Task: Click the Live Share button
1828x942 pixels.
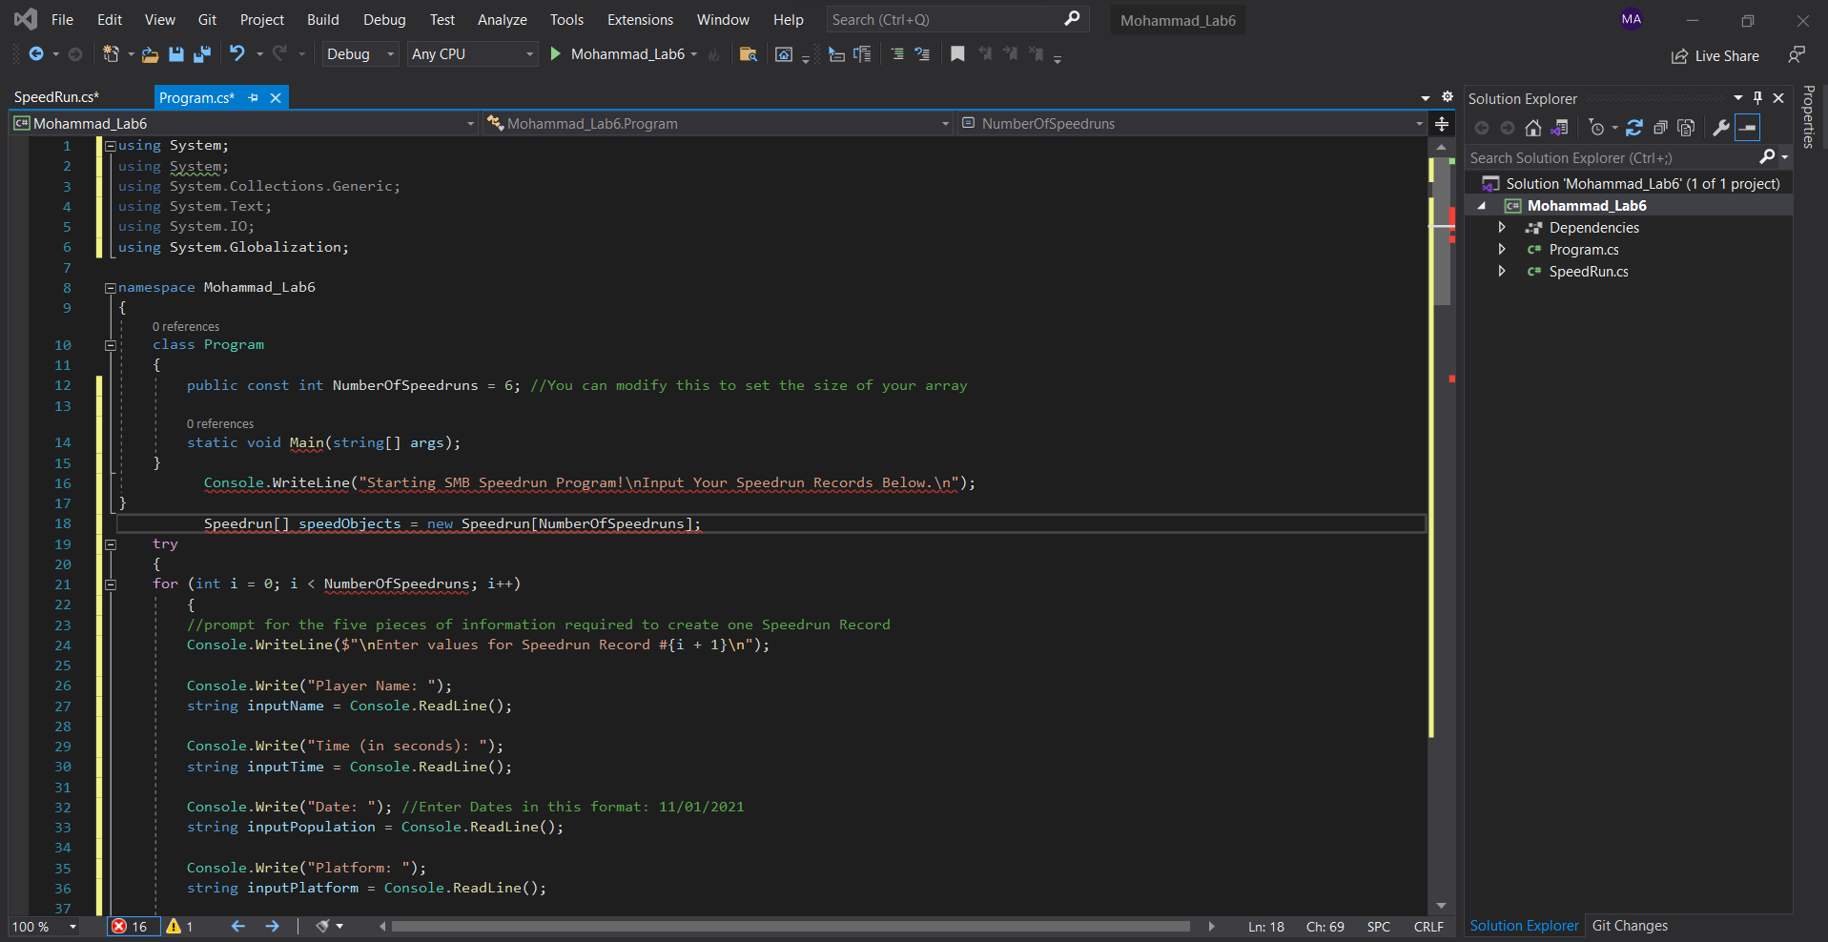Action: pos(1715,55)
